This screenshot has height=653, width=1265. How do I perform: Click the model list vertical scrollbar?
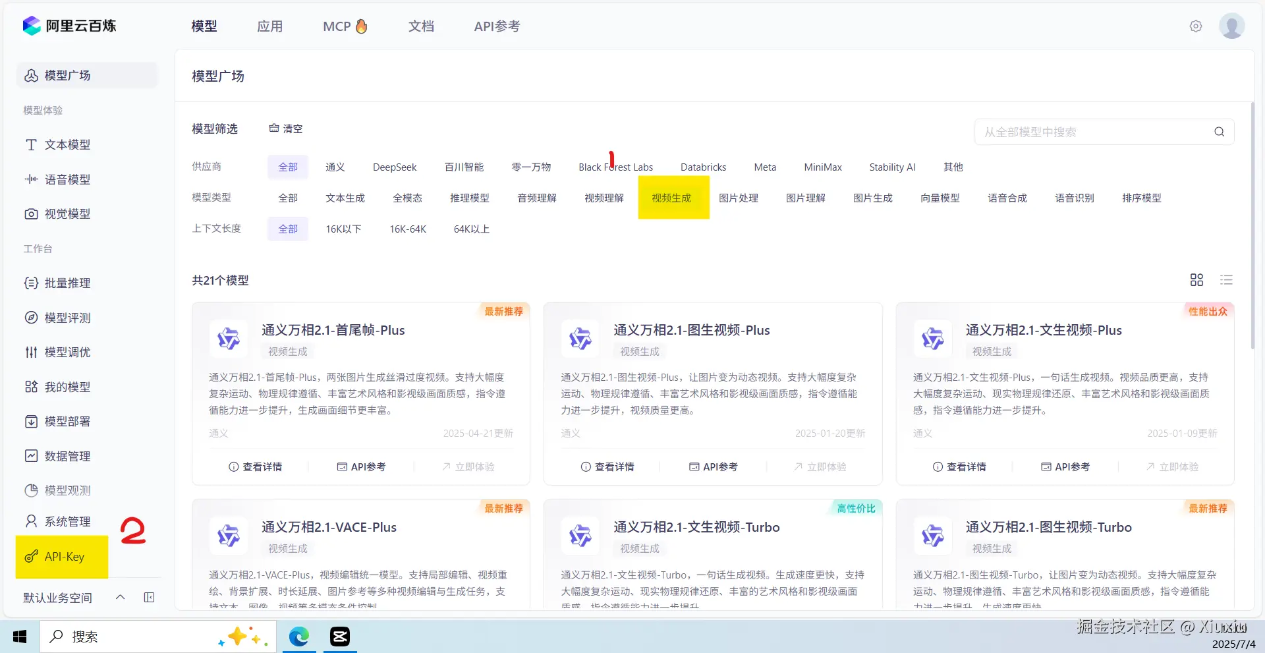click(1252, 225)
